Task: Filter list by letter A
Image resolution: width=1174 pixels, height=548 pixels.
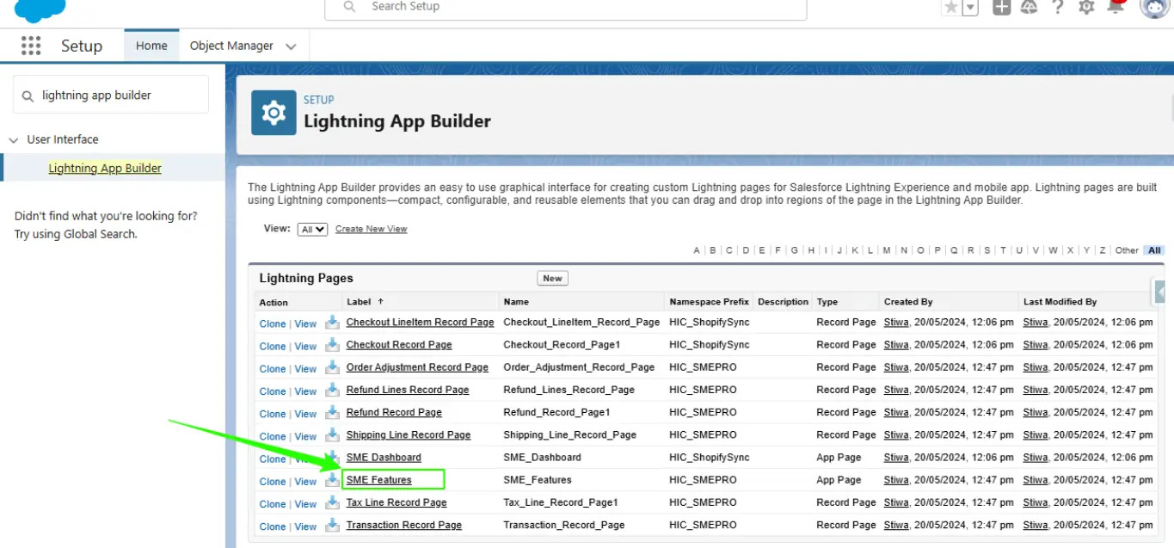Action: (697, 250)
